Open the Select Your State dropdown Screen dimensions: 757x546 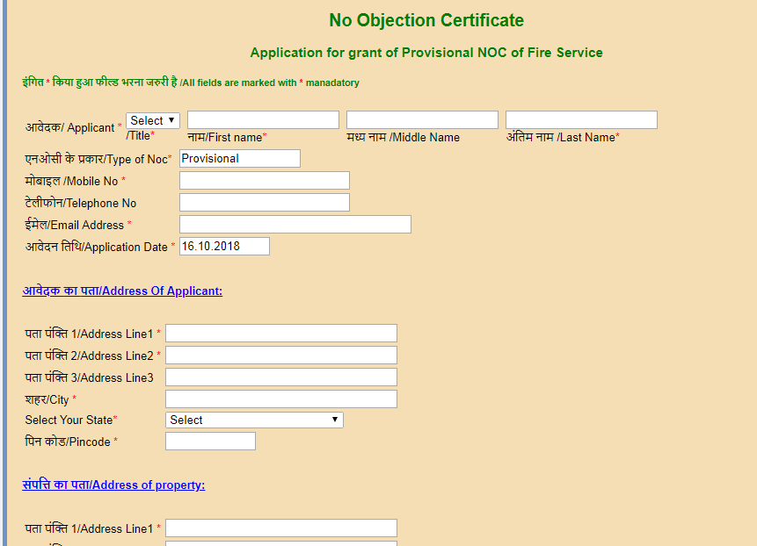pyautogui.click(x=253, y=420)
